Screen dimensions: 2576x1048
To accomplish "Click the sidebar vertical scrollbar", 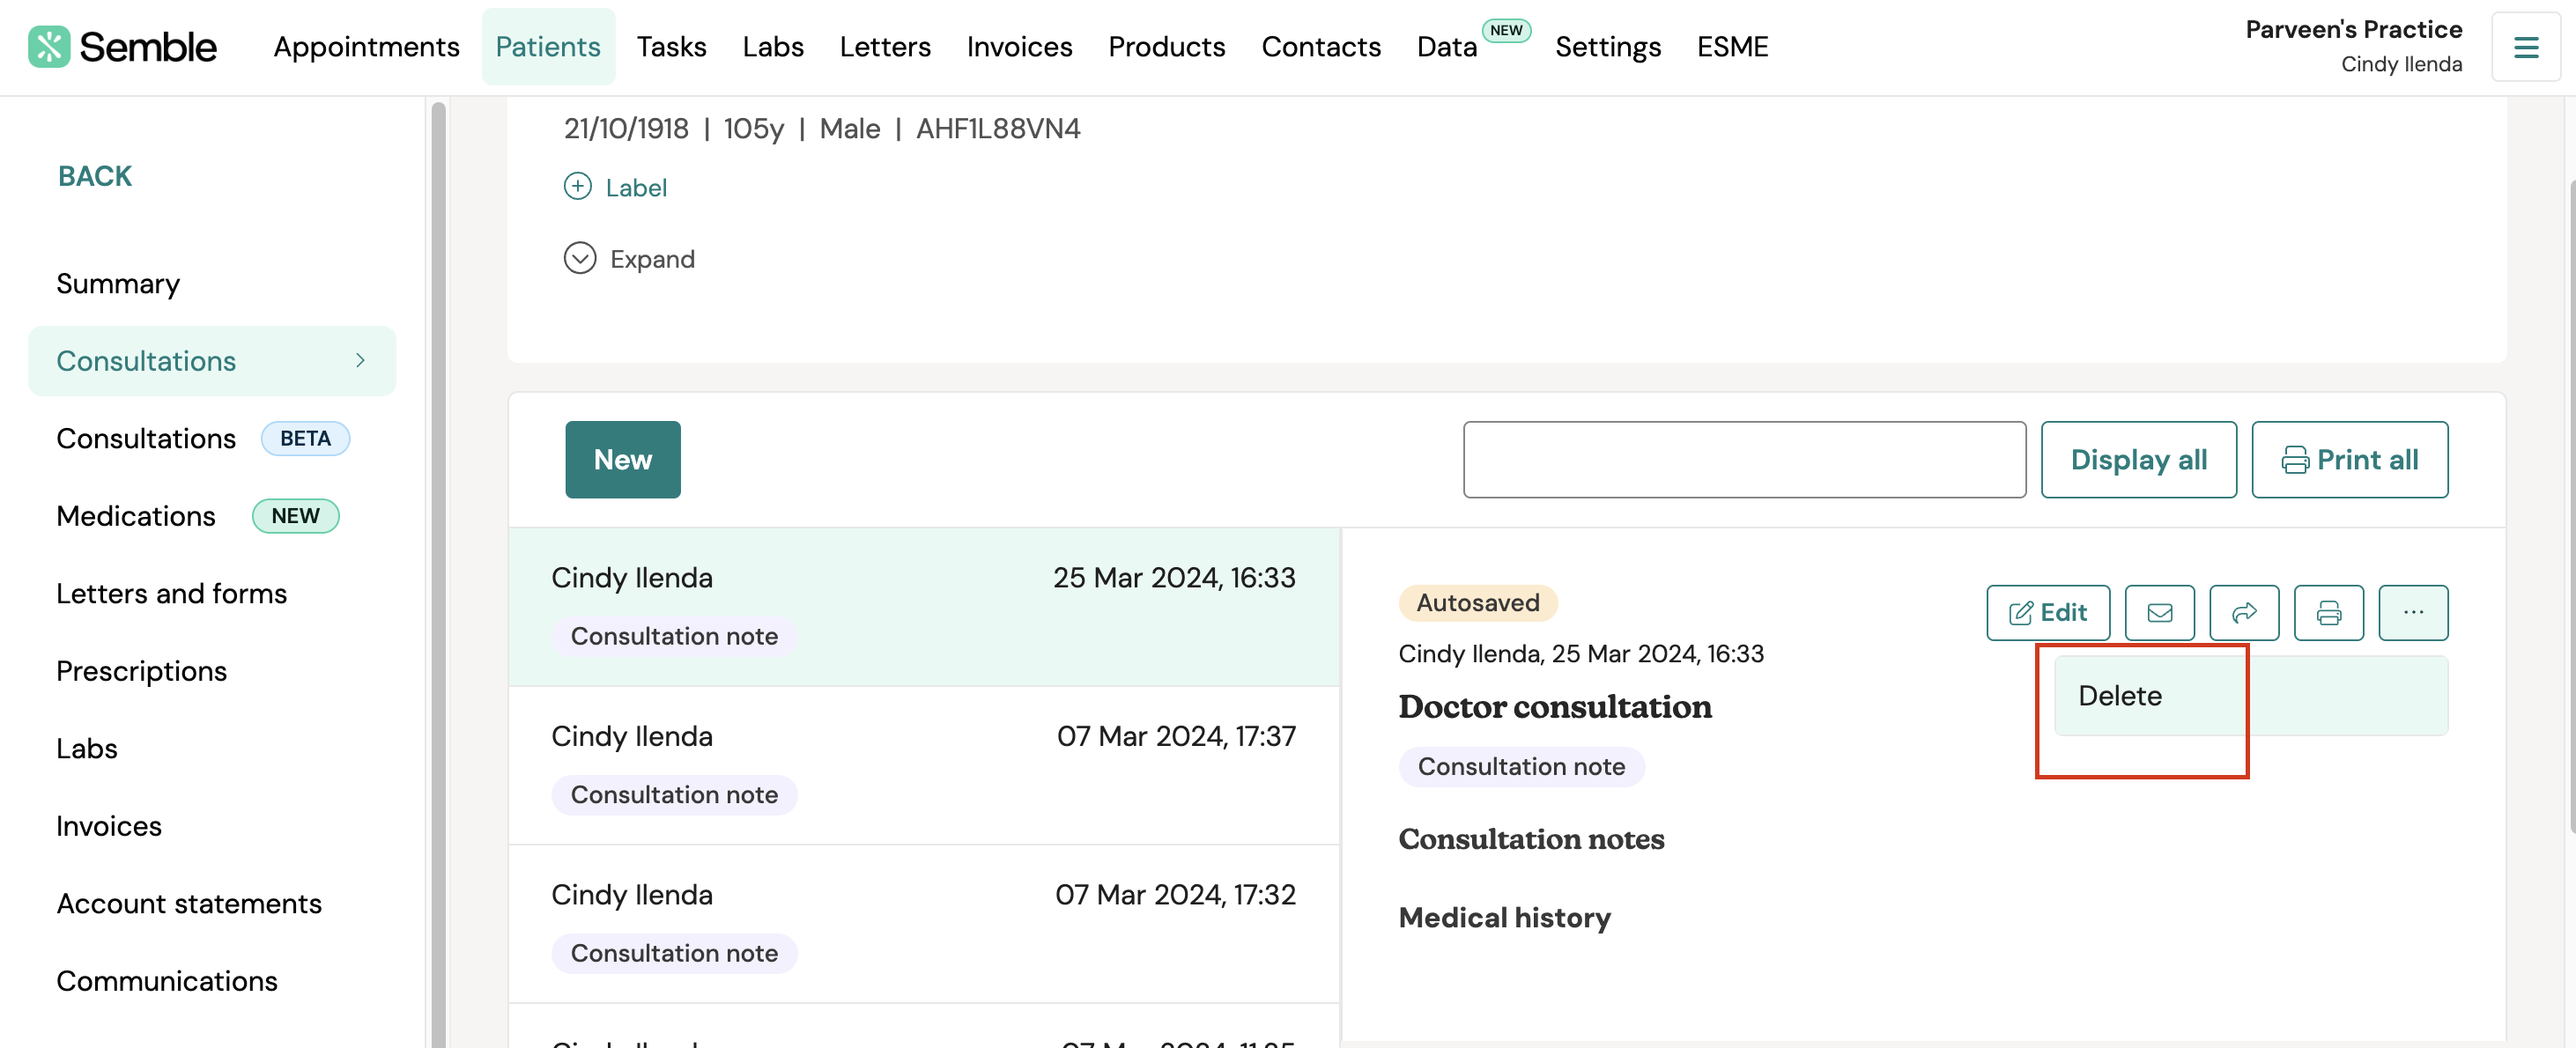I will [438, 573].
